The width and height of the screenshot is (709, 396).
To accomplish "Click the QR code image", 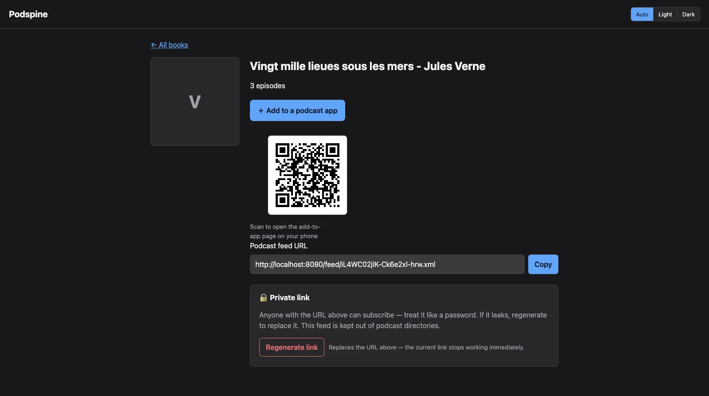I will (x=308, y=175).
